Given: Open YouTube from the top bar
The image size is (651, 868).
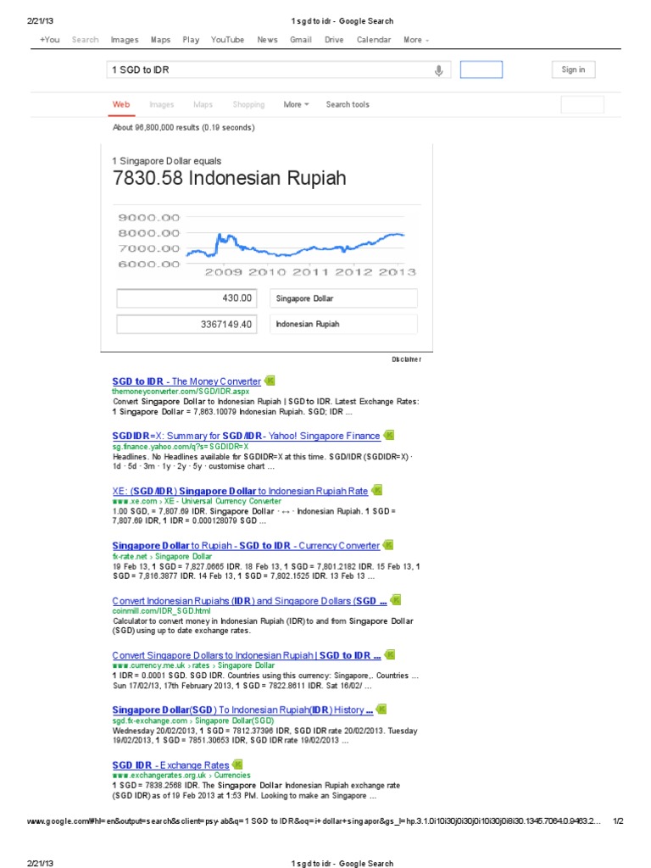Looking at the screenshot, I should click(x=227, y=40).
